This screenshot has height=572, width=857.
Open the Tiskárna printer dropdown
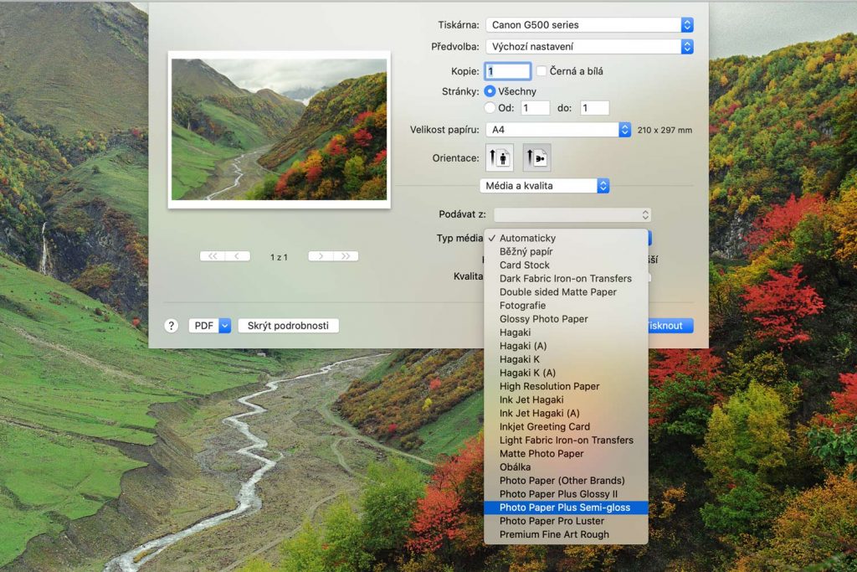[590, 25]
